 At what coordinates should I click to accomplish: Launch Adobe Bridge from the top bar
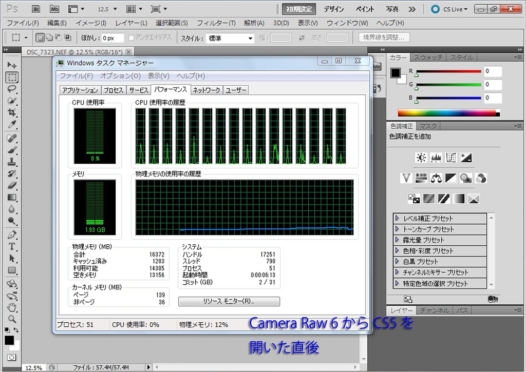pyautogui.click(x=35, y=9)
